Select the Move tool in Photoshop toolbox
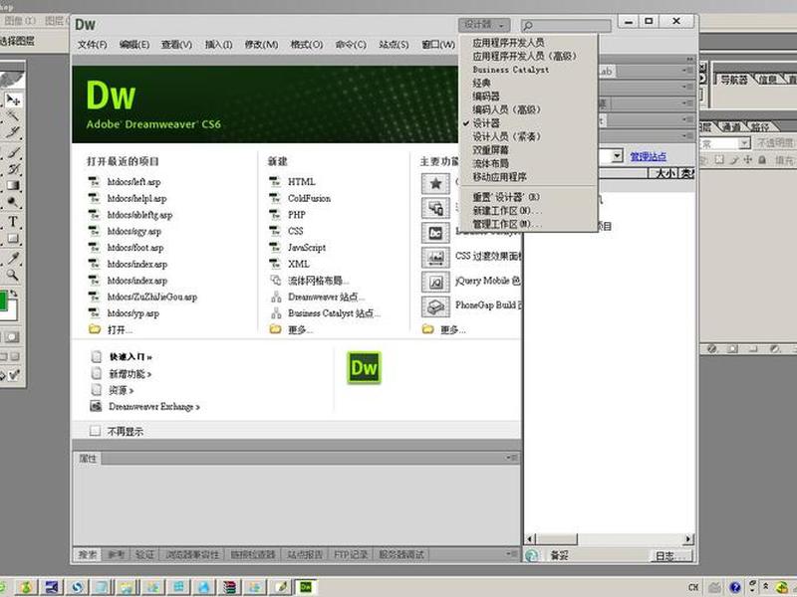Image resolution: width=797 pixels, height=597 pixels. (x=13, y=100)
